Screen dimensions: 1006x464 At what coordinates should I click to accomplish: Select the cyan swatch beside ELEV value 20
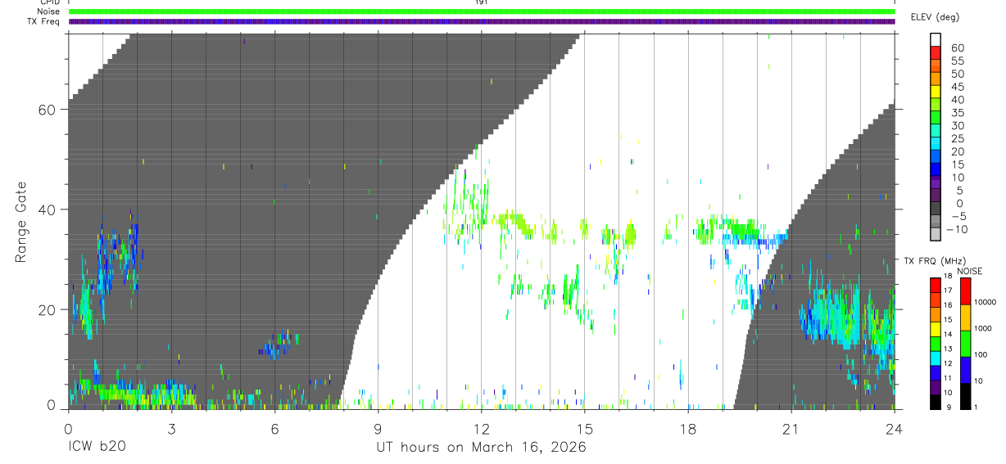936,145
